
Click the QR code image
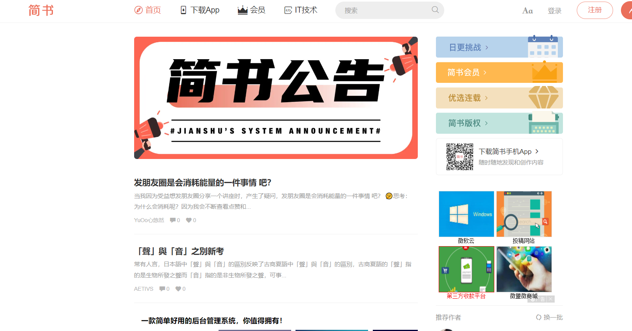coord(460,157)
